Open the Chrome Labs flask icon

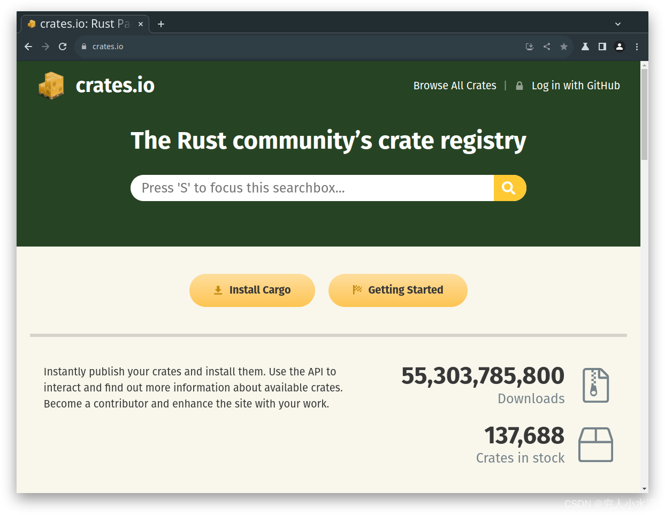click(585, 47)
